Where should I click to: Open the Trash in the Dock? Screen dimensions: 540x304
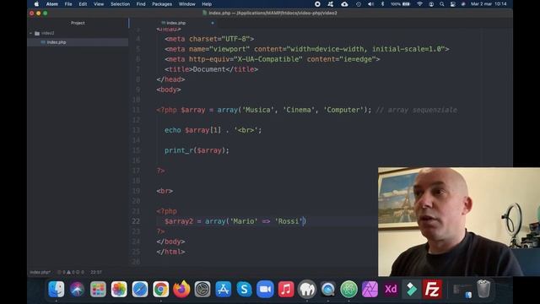pos(483,289)
